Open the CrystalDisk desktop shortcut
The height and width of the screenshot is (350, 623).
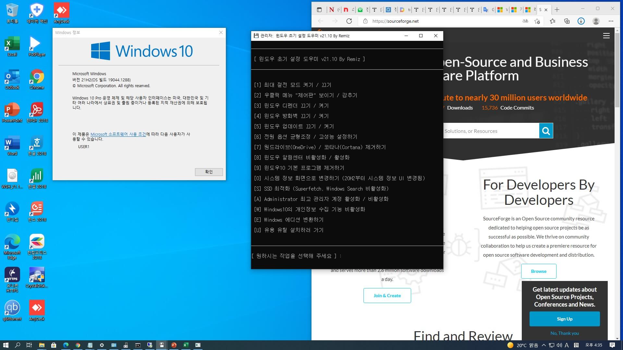pos(37,277)
